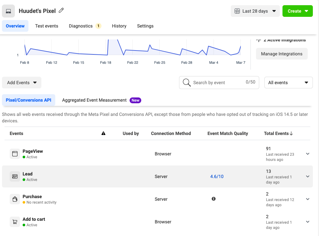Open the 4.6/10 match quality link

[x=217, y=176]
